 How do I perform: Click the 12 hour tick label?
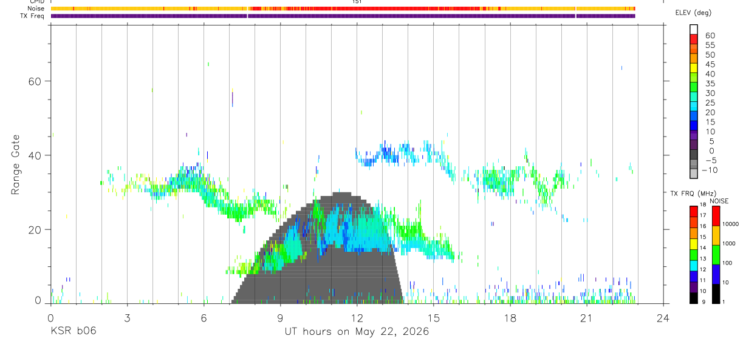(357, 318)
